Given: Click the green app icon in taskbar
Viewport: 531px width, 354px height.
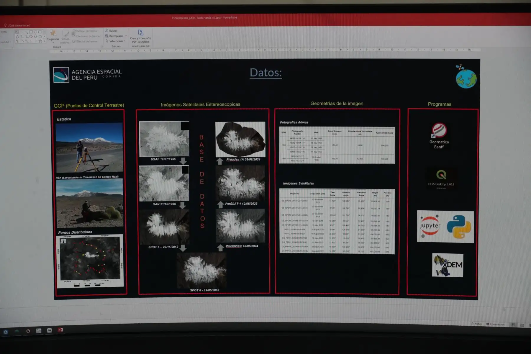Looking at the screenshot, I should tap(17, 331).
